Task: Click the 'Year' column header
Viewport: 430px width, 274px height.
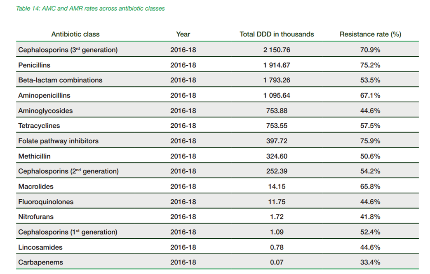Action: coord(183,35)
